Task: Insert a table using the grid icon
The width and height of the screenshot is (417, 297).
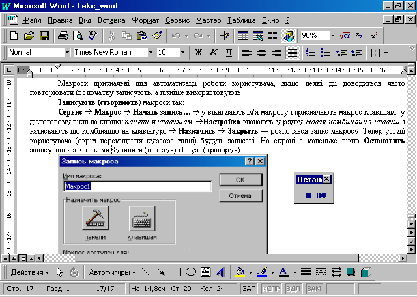Action: [243, 36]
